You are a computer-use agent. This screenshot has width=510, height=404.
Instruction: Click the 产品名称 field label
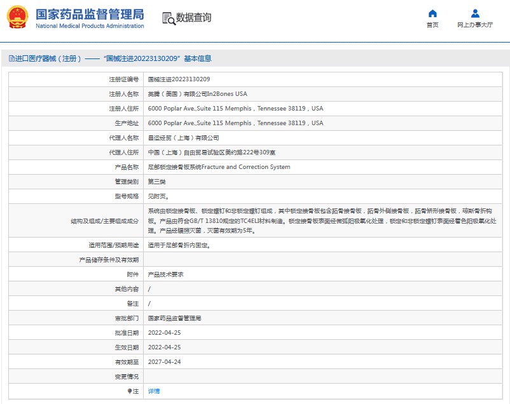click(x=127, y=167)
